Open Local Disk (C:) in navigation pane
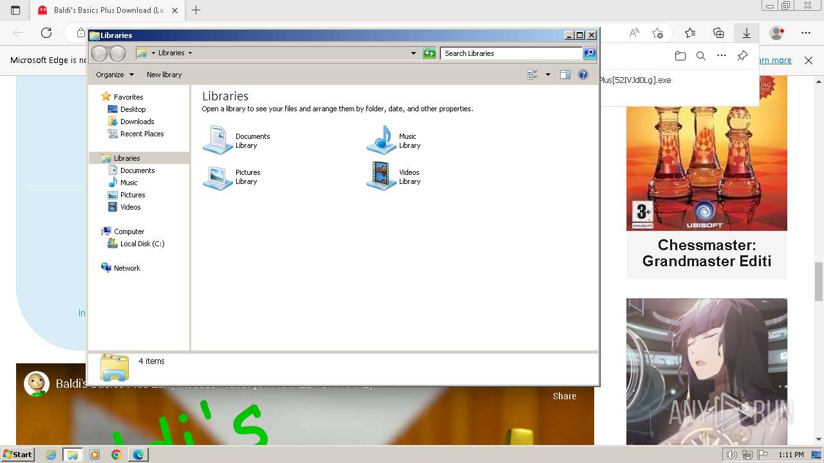 tap(142, 244)
